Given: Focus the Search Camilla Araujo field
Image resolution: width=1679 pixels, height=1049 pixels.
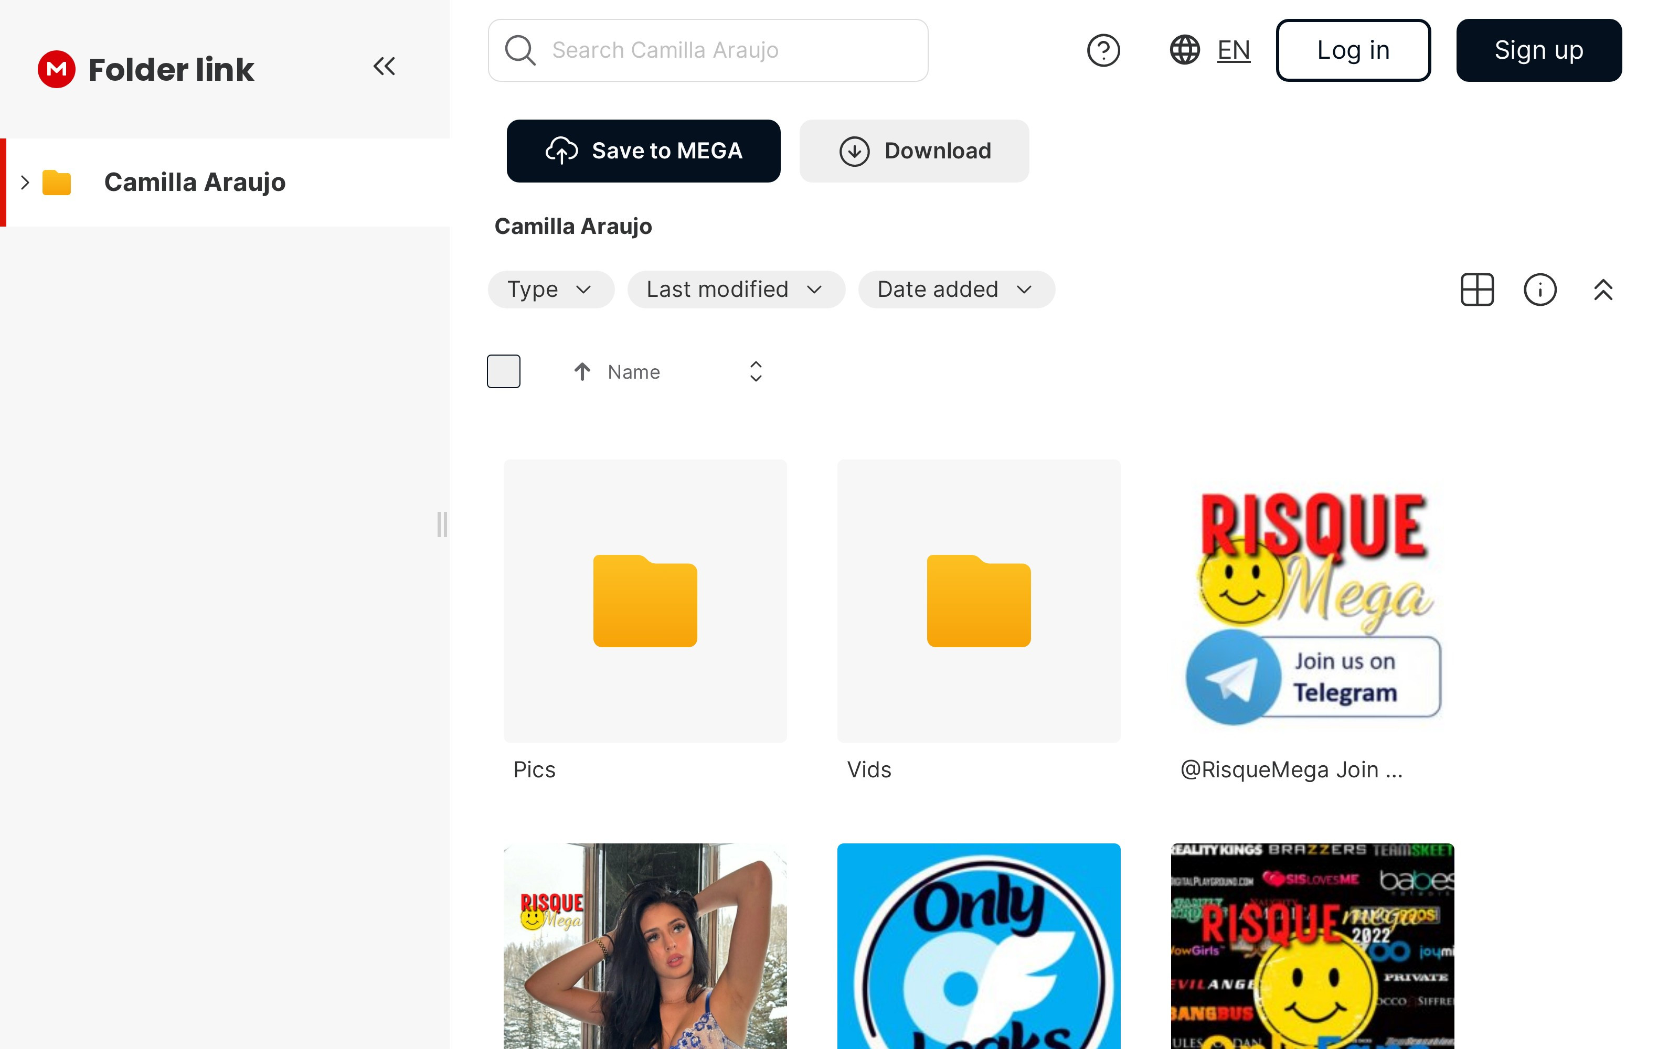Looking at the screenshot, I should (x=708, y=50).
